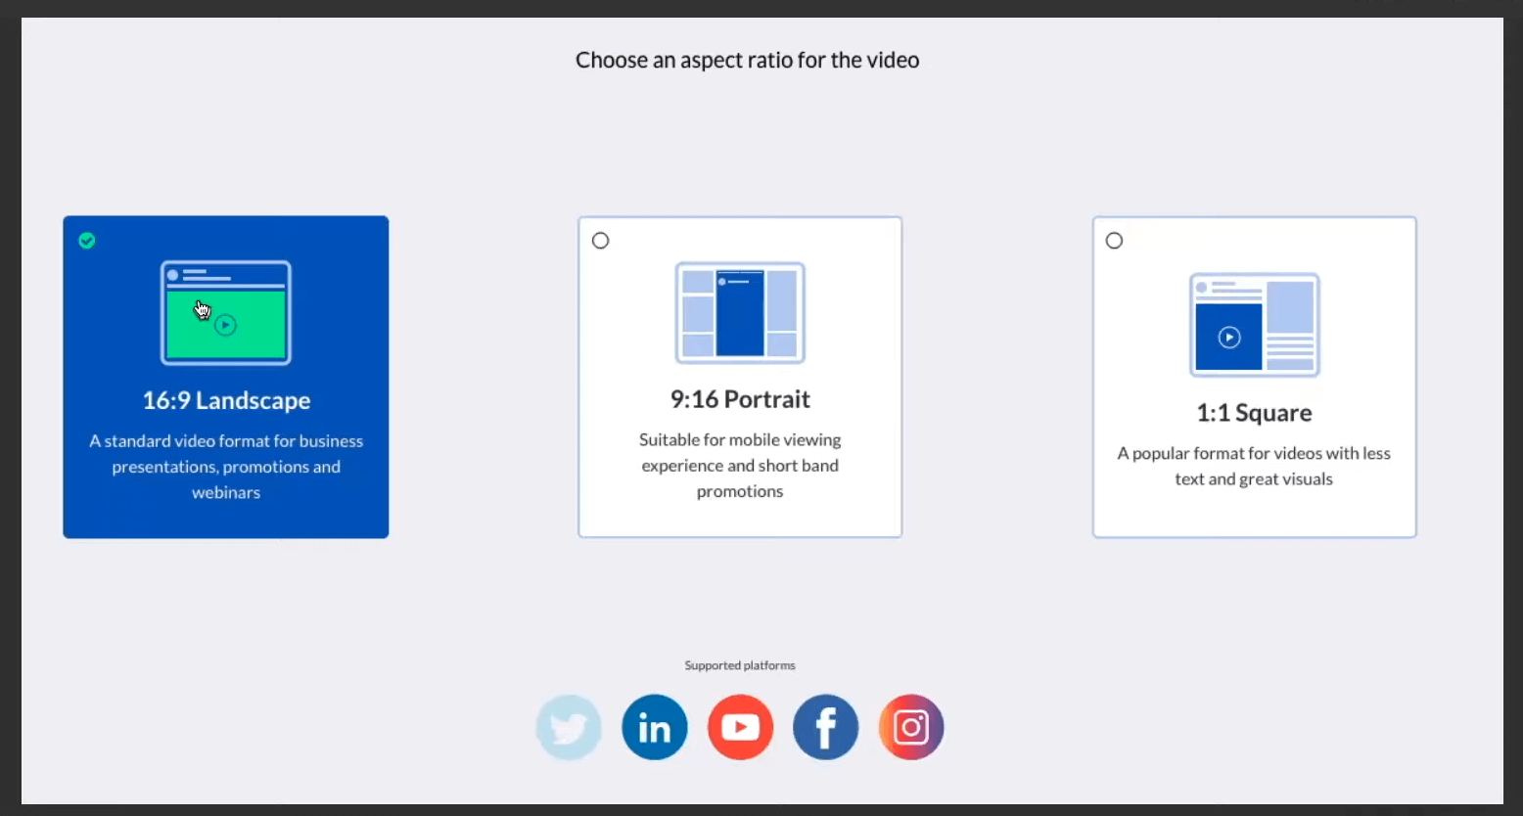The width and height of the screenshot is (1523, 816).
Task: Click the Instagram platform icon
Action: (x=911, y=727)
